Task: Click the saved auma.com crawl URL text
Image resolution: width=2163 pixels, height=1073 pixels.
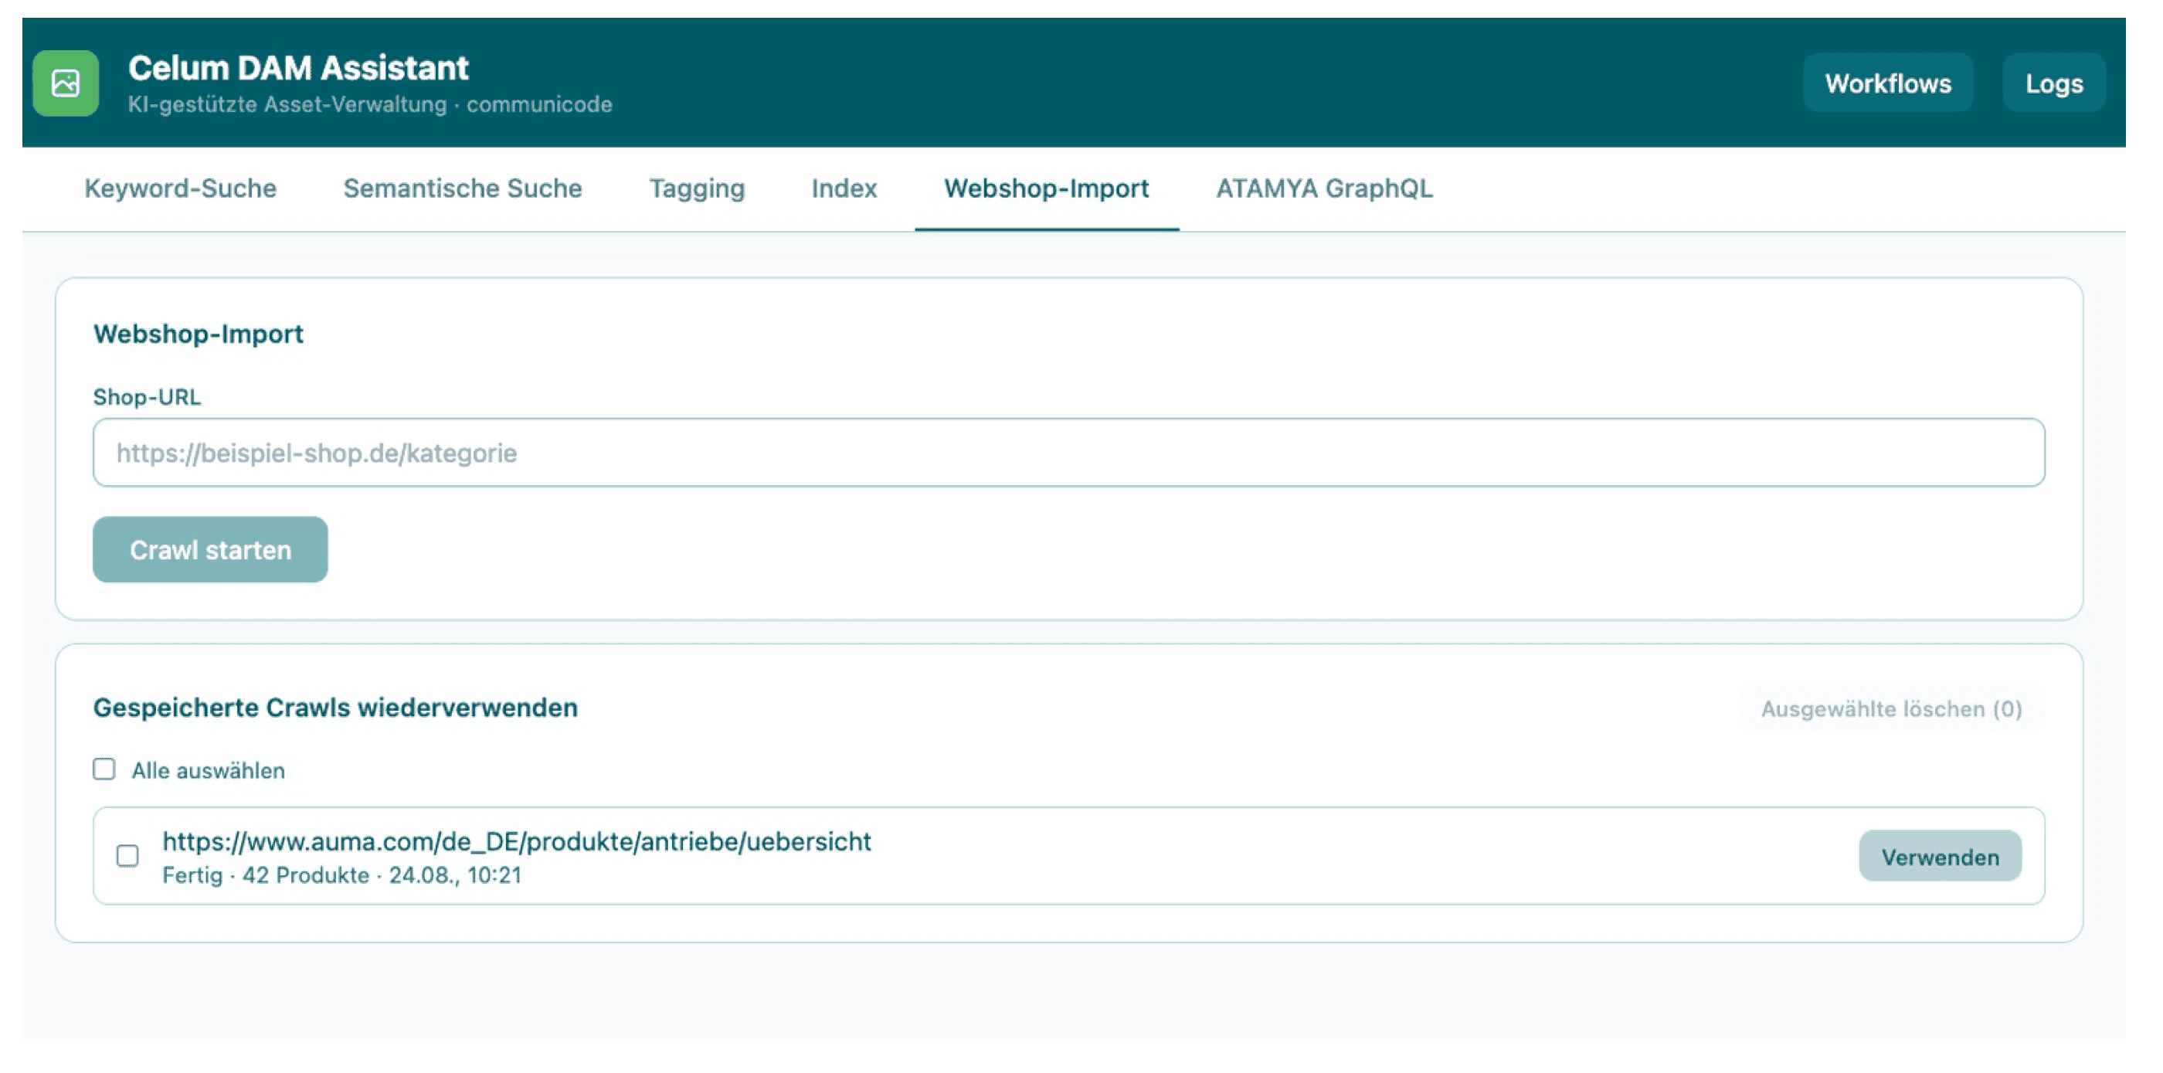Action: (516, 841)
